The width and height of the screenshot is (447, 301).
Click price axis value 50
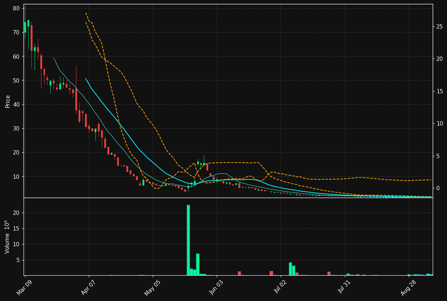click(16, 80)
